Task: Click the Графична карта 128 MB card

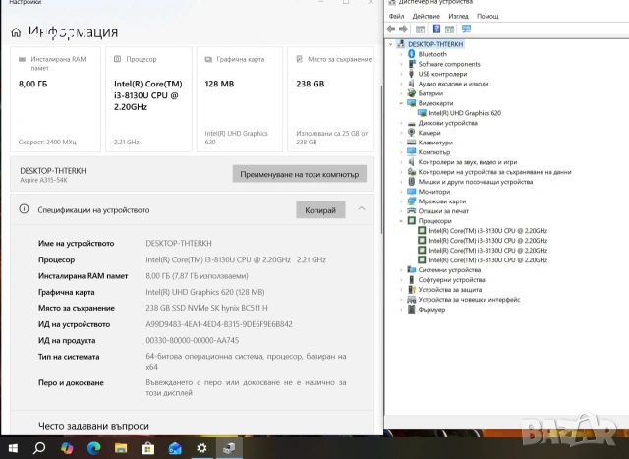Action: pyautogui.click(x=240, y=99)
